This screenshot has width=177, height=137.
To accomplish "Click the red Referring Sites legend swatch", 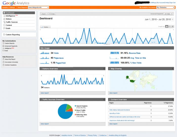I will tap(75, 115).
